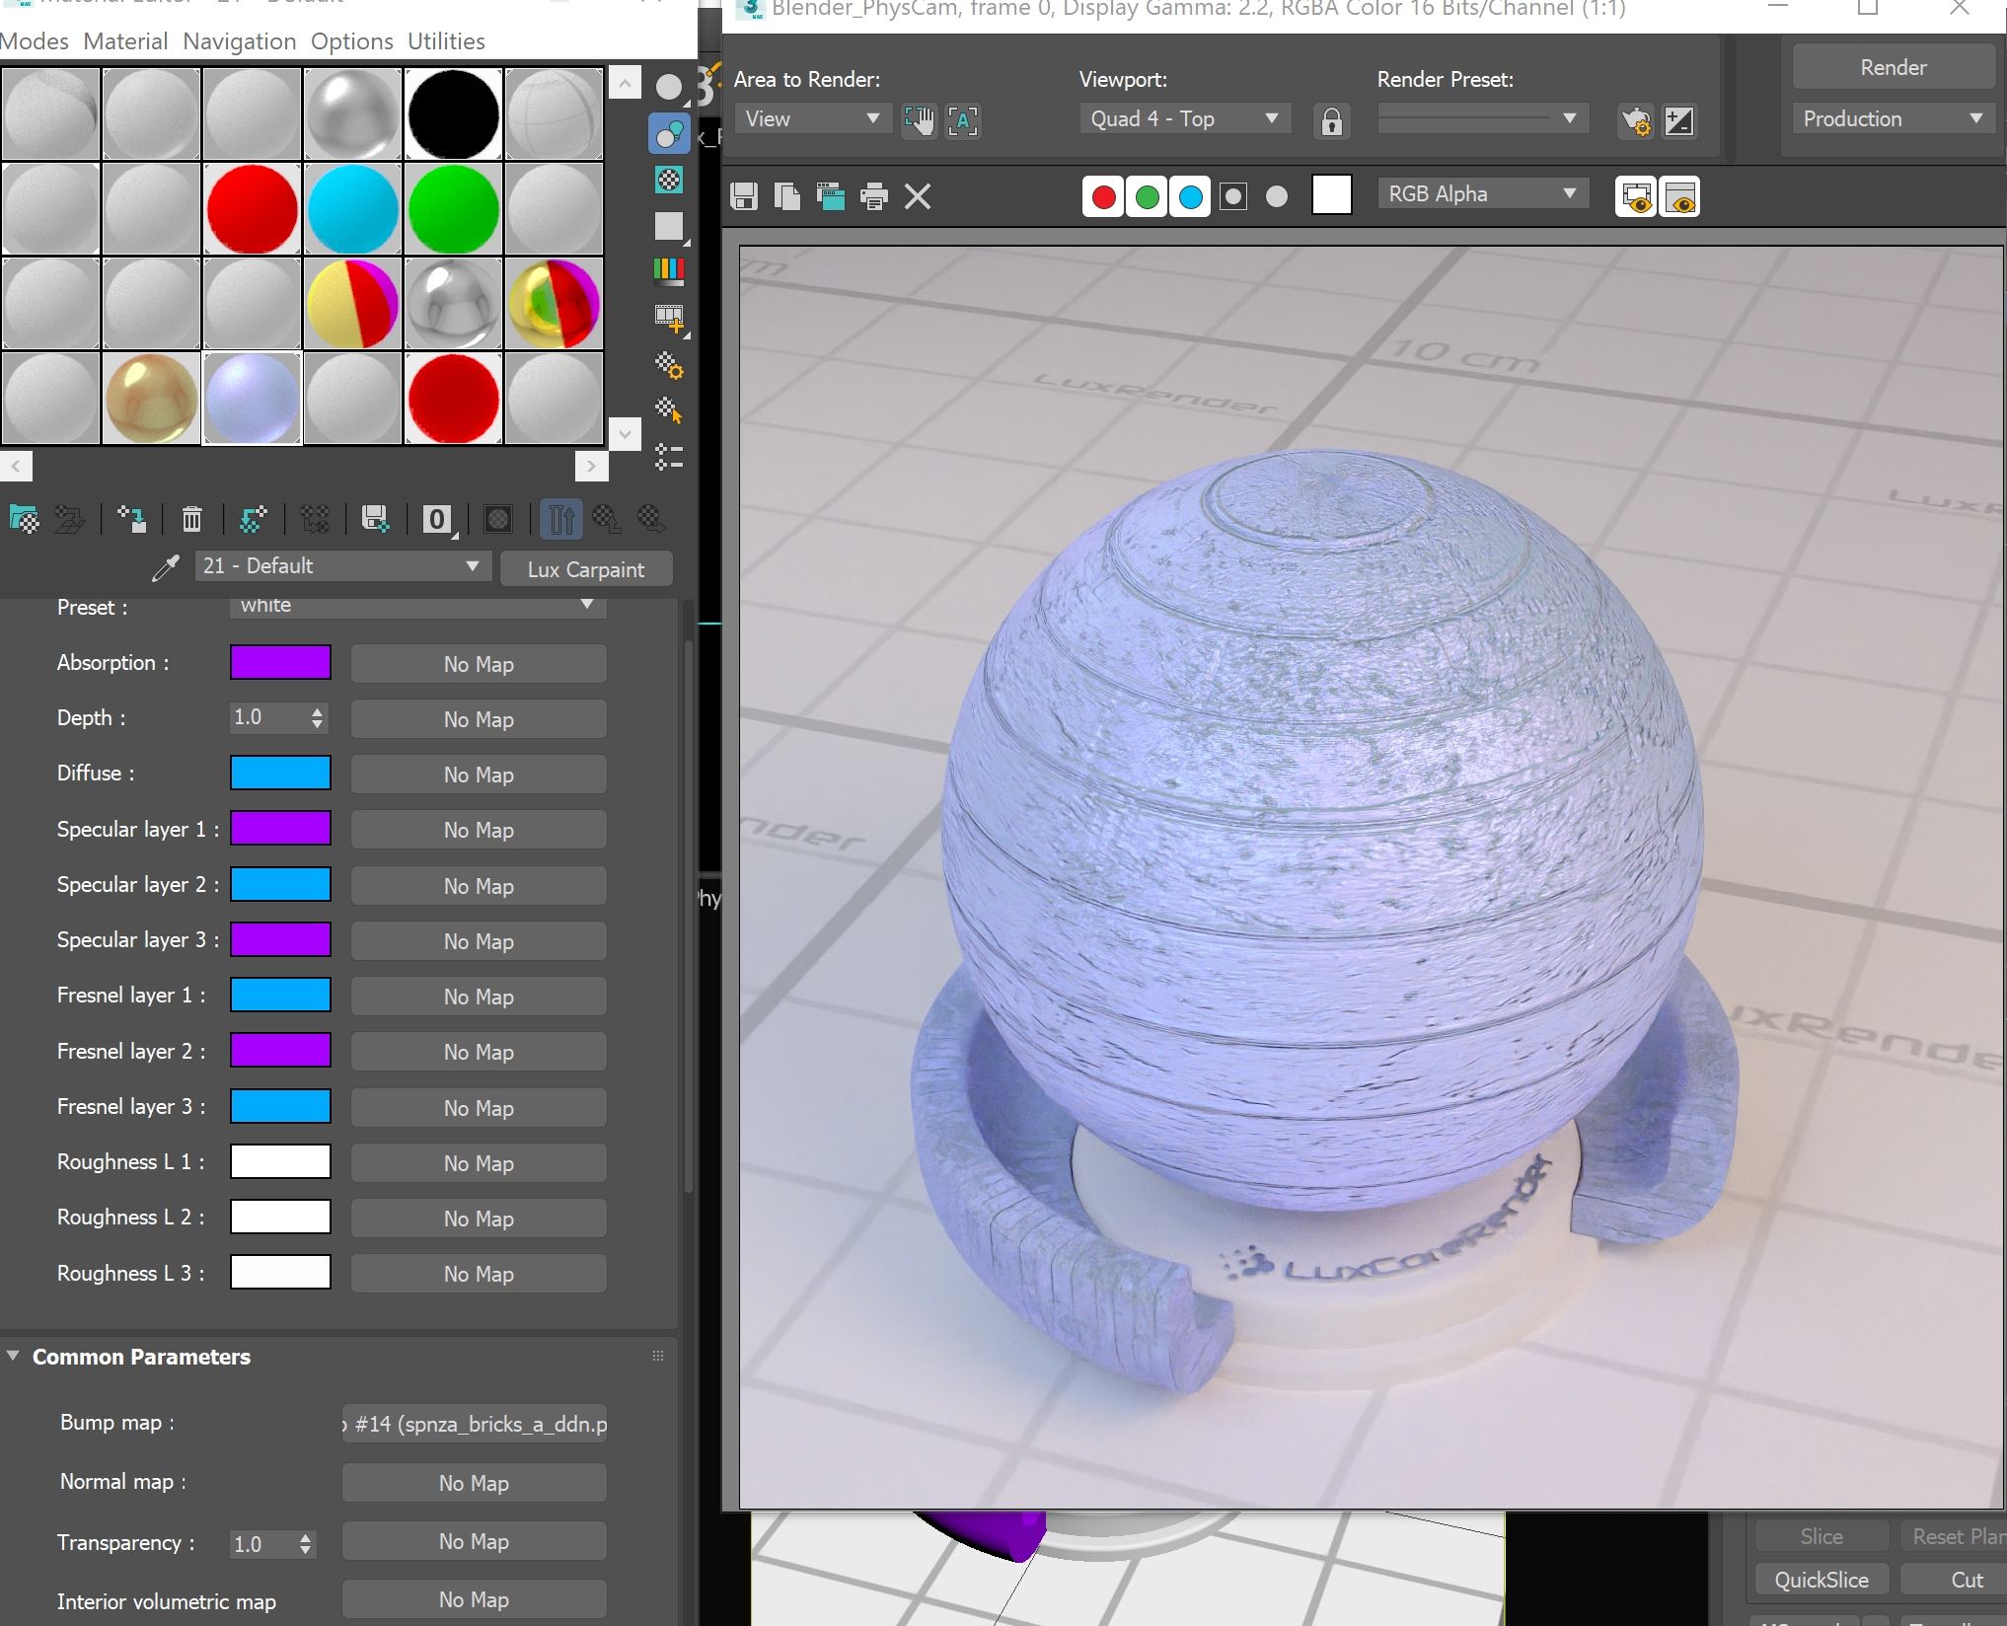This screenshot has width=2007, height=1626.
Task: Click the Reset Material trash icon
Action: click(x=191, y=519)
